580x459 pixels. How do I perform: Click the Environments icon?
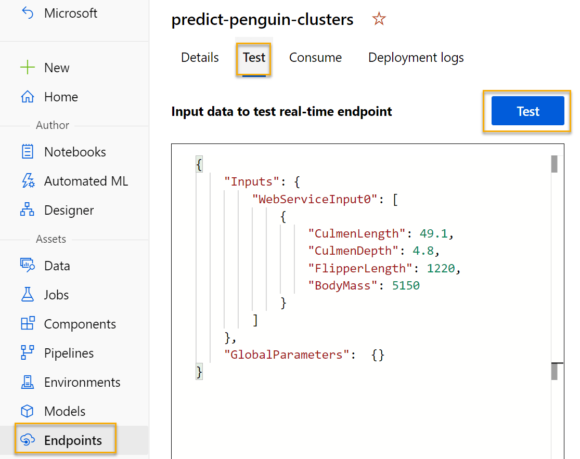[x=27, y=382]
